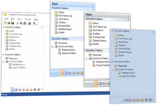Click Open folder icon in Codejock toolbar
The width and height of the screenshot is (157, 105).
pyautogui.click(x=9, y=23)
